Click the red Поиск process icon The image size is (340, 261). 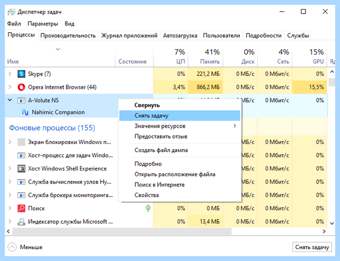tap(22, 208)
